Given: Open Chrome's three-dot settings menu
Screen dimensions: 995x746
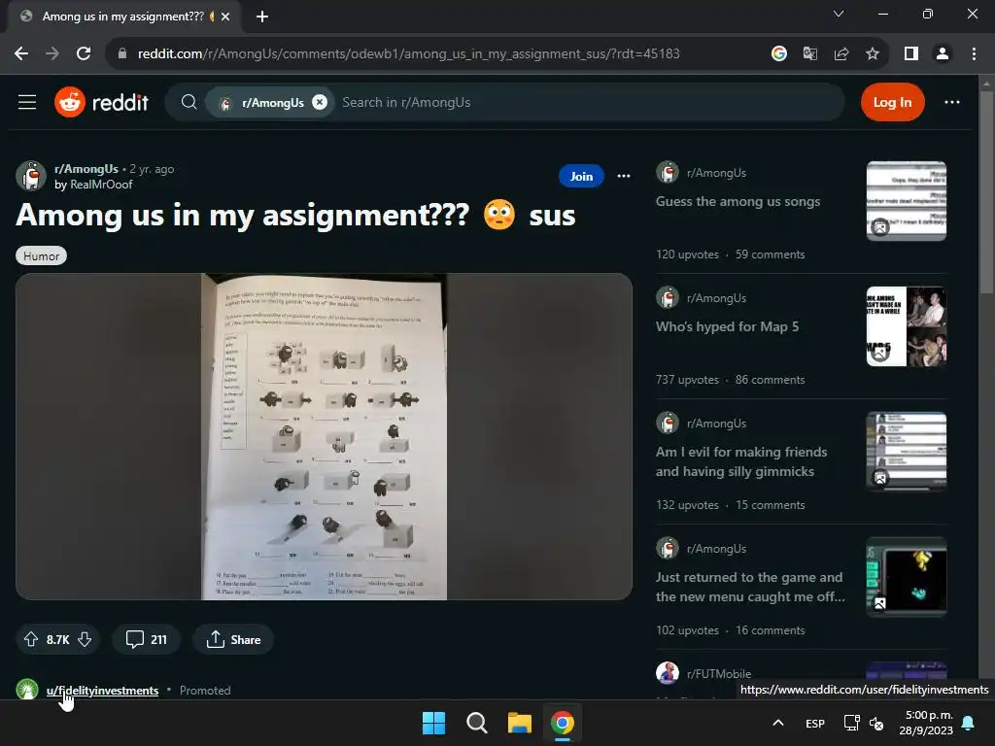Looking at the screenshot, I should point(974,54).
